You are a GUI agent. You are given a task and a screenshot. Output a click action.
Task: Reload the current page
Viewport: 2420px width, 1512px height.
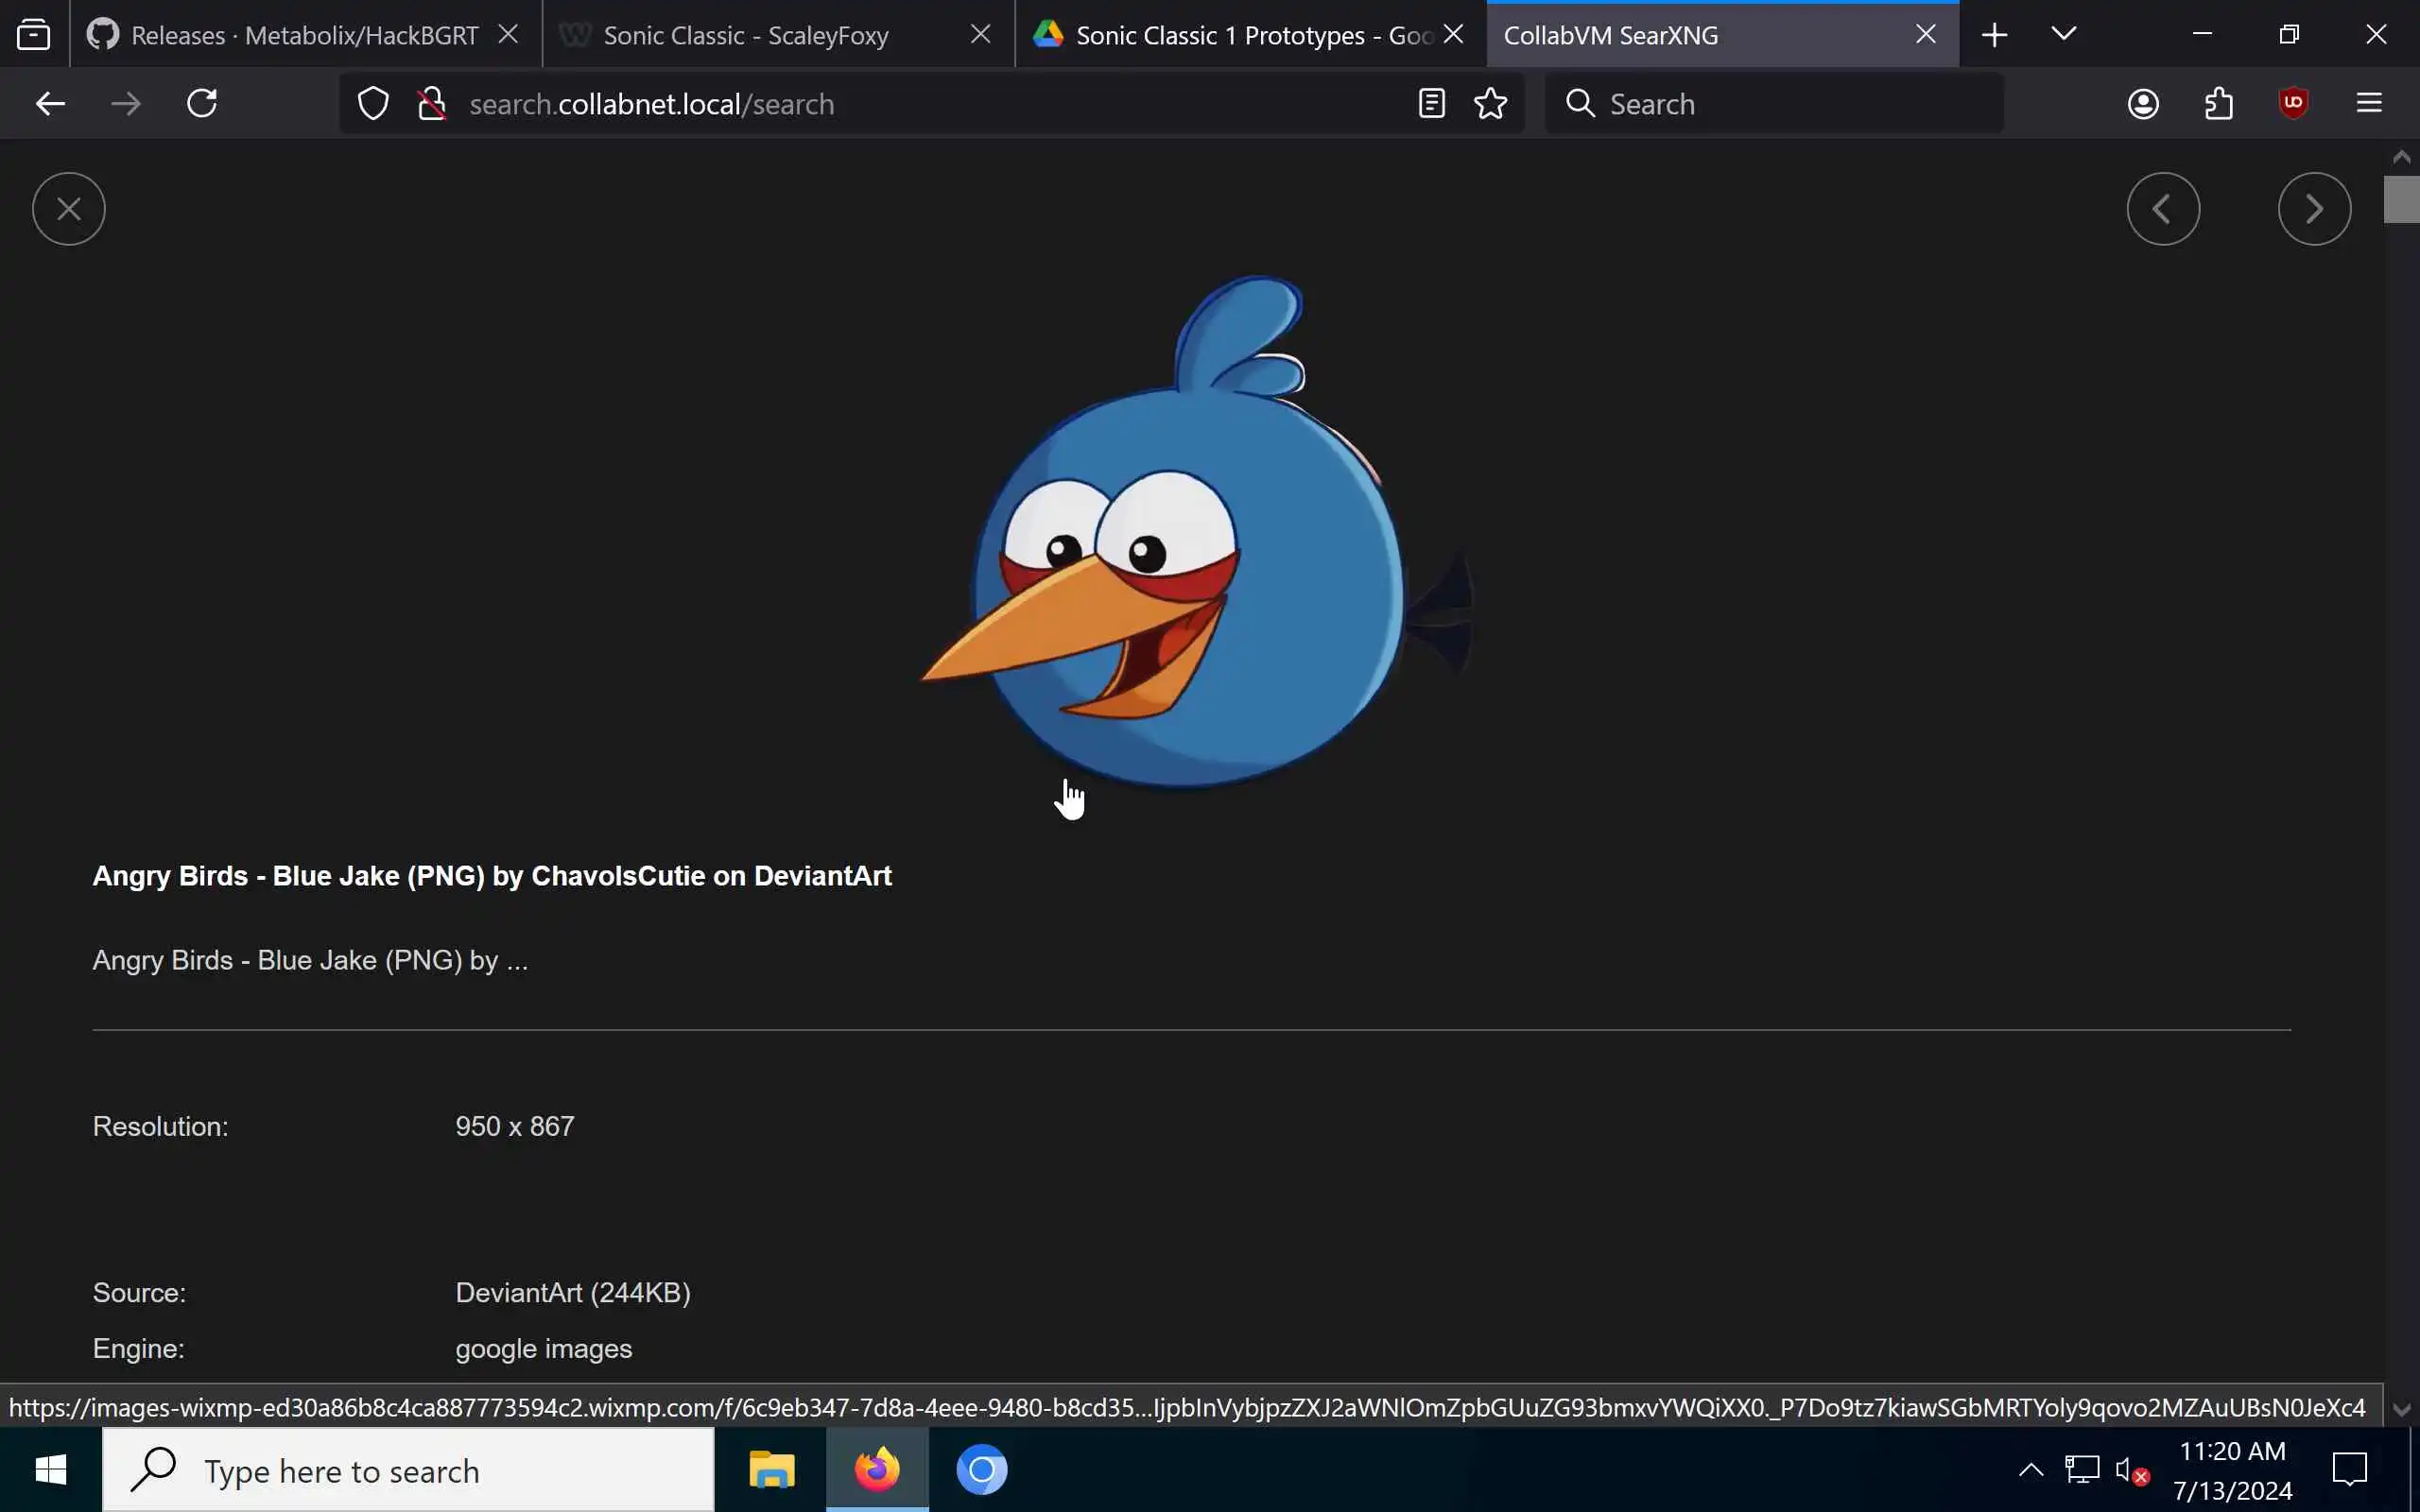(x=202, y=103)
